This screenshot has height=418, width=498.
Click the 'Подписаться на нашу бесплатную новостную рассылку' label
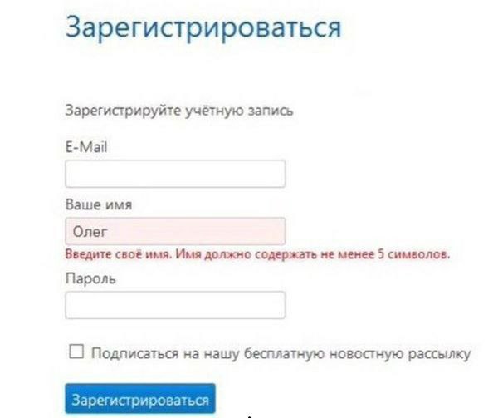pyautogui.click(x=281, y=352)
